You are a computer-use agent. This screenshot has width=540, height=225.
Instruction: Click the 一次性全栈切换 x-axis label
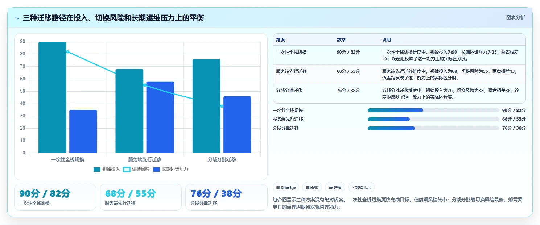coord(68,159)
